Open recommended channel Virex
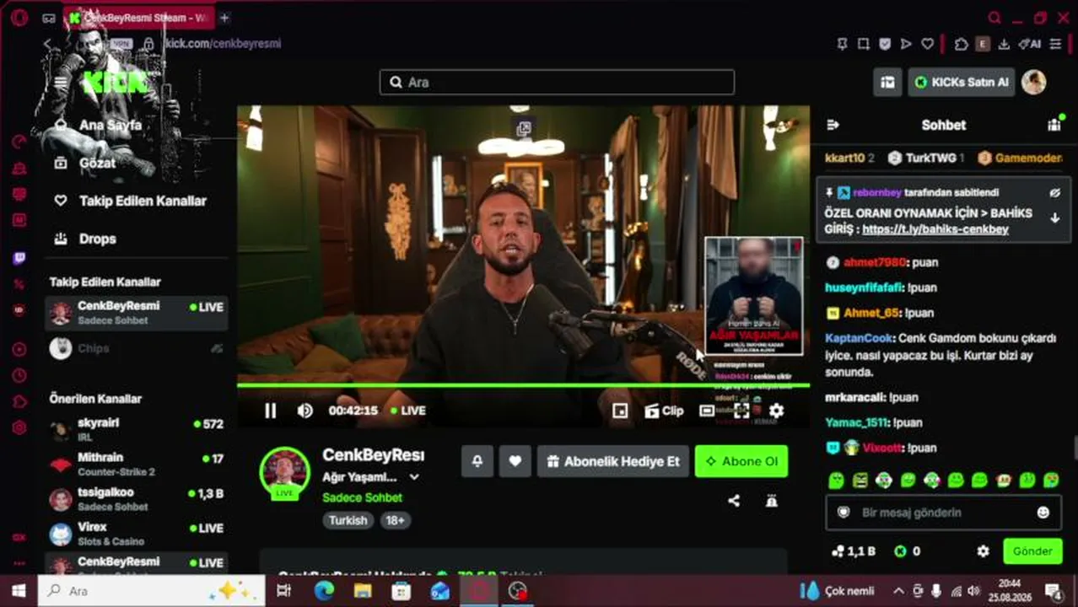This screenshot has width=1078, height=607. point(136,534)
